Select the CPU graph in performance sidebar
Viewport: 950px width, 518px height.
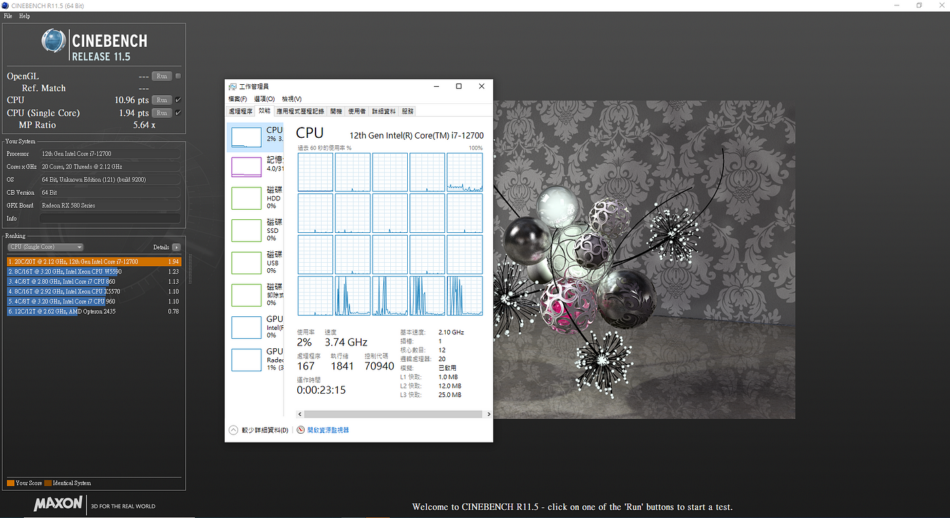[x=255, y=136]
